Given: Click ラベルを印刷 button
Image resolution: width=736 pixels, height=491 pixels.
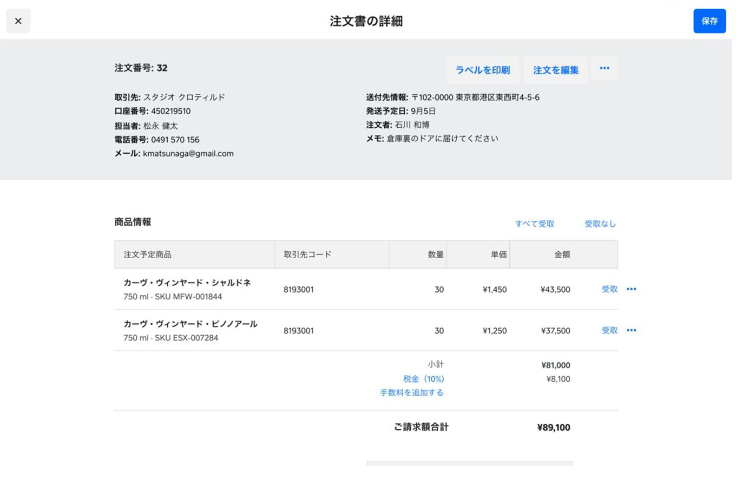Looking at the screenshot, I should tap(482, 70).
